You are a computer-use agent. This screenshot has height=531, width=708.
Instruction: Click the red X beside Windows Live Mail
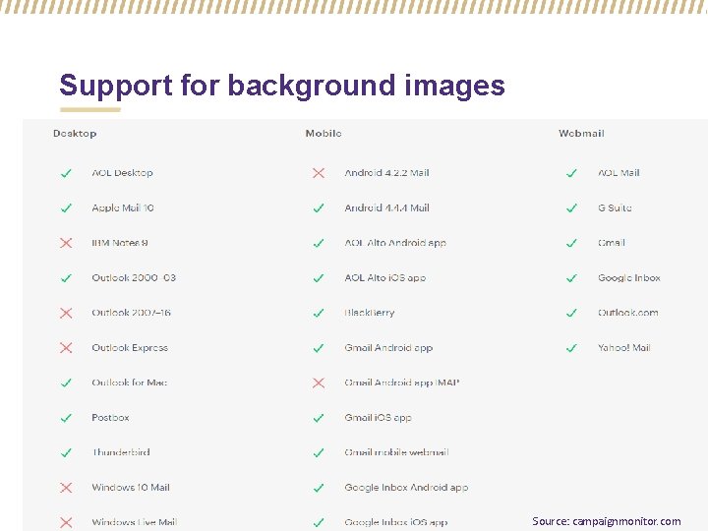[66, 522]
